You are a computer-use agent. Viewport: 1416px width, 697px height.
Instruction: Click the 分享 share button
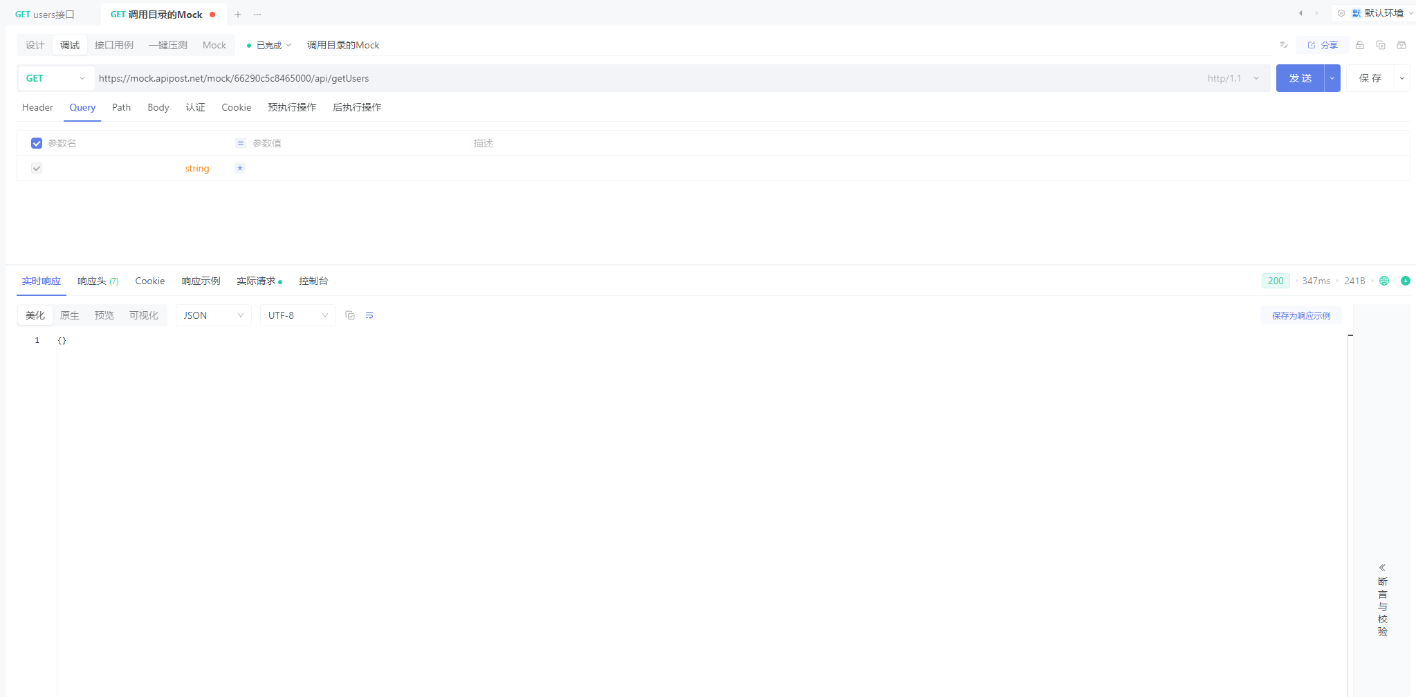1323,45
